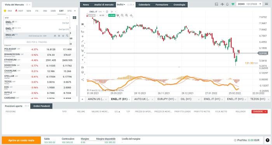Add ENIA.US to watchlist list icon

tap(67, 36)
